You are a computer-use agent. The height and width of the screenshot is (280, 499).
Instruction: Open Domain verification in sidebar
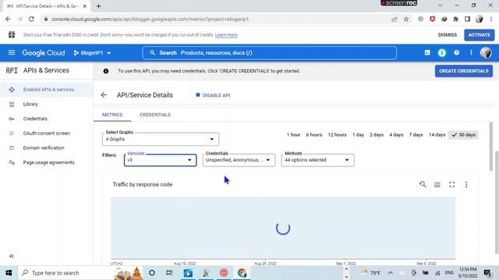point(44,148)
